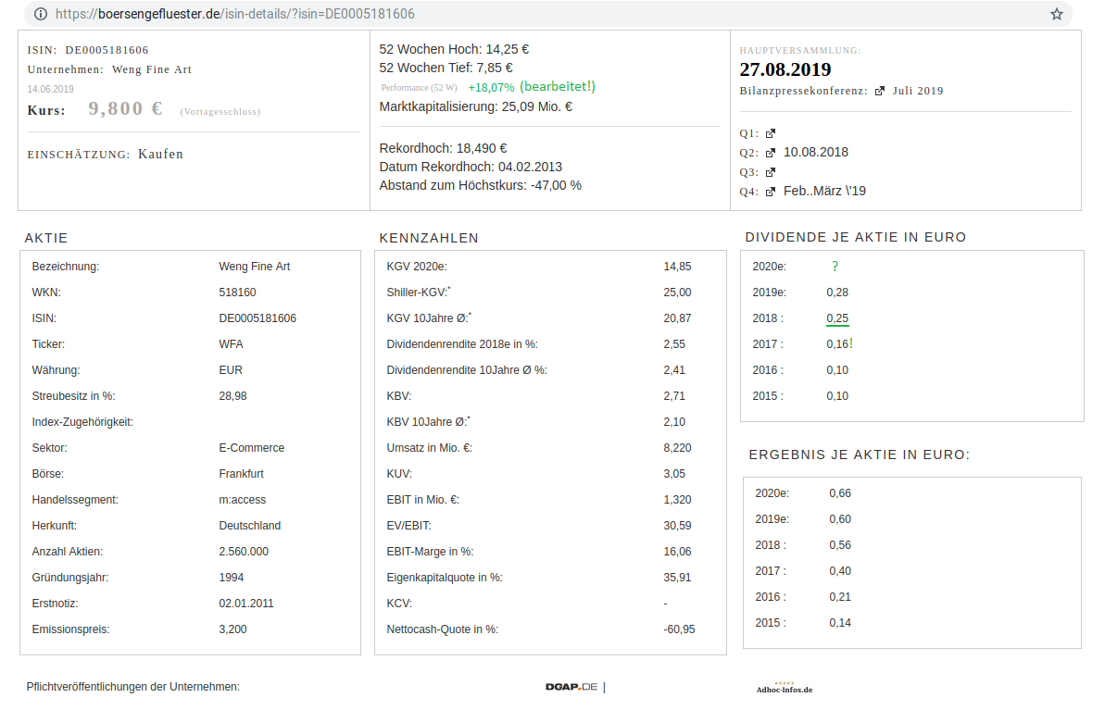1105x710 pixels.
Task: Open the Q2 report external link icon
Action: coord(771,153)
